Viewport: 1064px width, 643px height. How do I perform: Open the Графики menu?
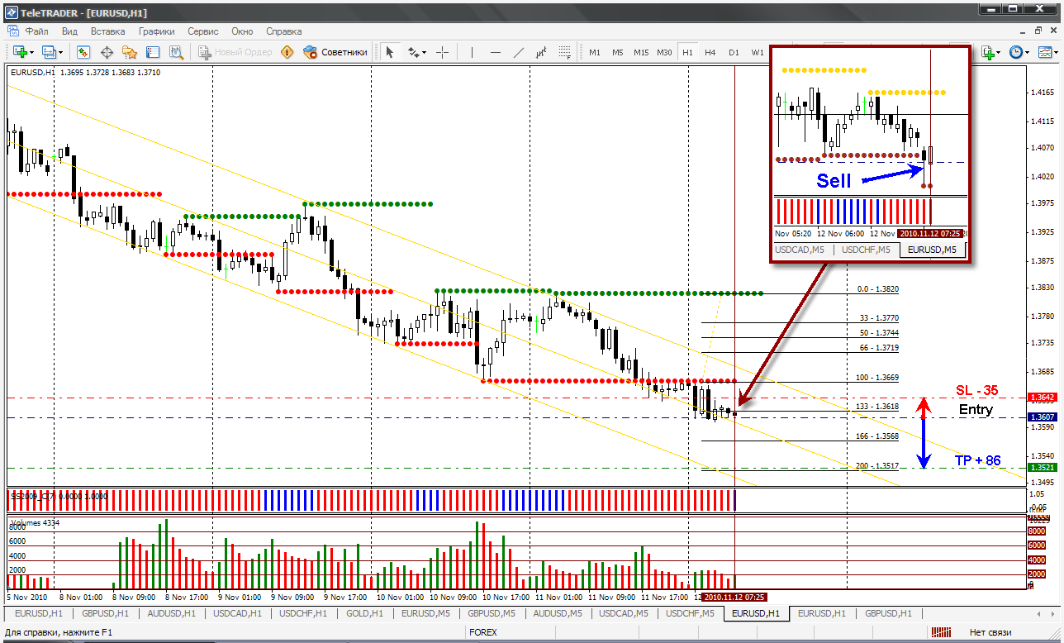[x=156, y=31]
